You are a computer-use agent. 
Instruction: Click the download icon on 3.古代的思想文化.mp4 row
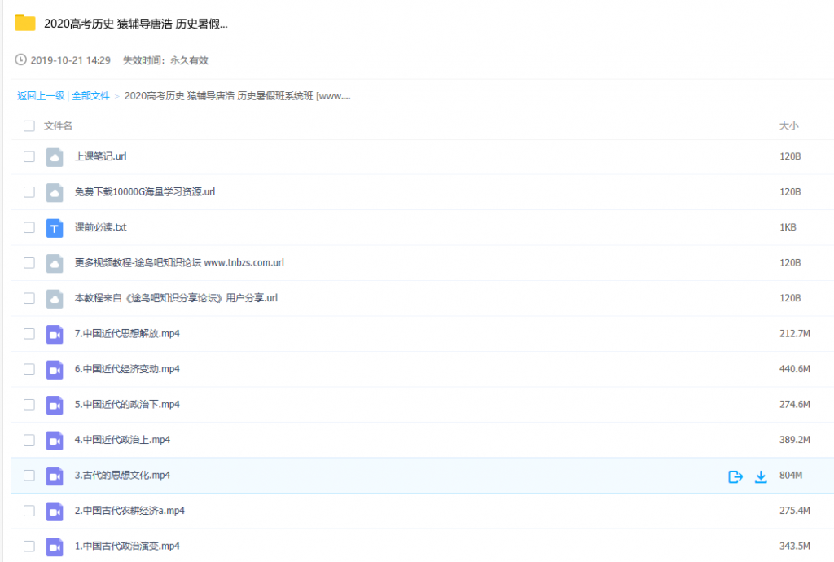point(761,476)
